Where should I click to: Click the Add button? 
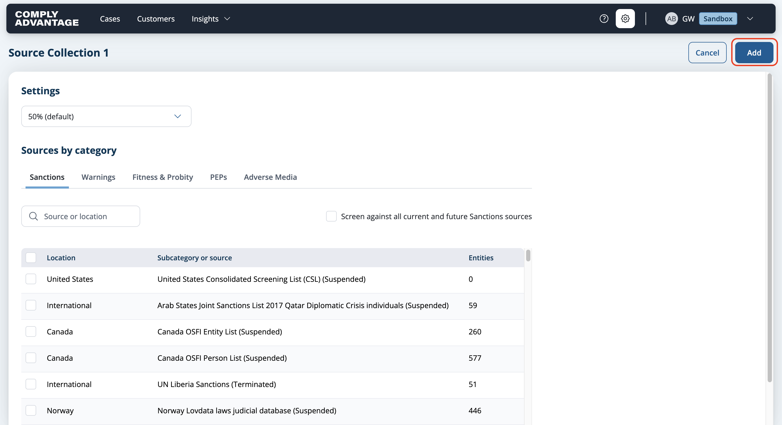pyautogui.click(x=754, y=53)
